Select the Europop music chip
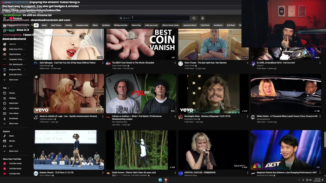This screenshot has height=183, width=326. pos(82,25)
